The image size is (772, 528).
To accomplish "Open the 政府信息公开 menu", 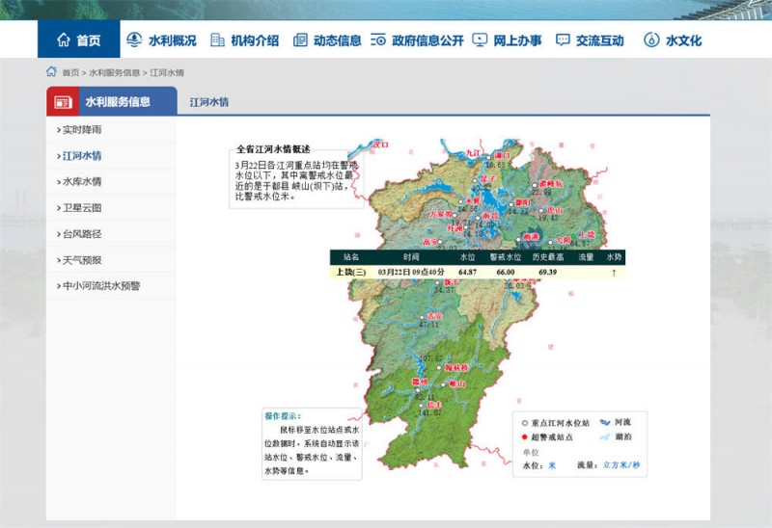I will (x=417, y=40).
